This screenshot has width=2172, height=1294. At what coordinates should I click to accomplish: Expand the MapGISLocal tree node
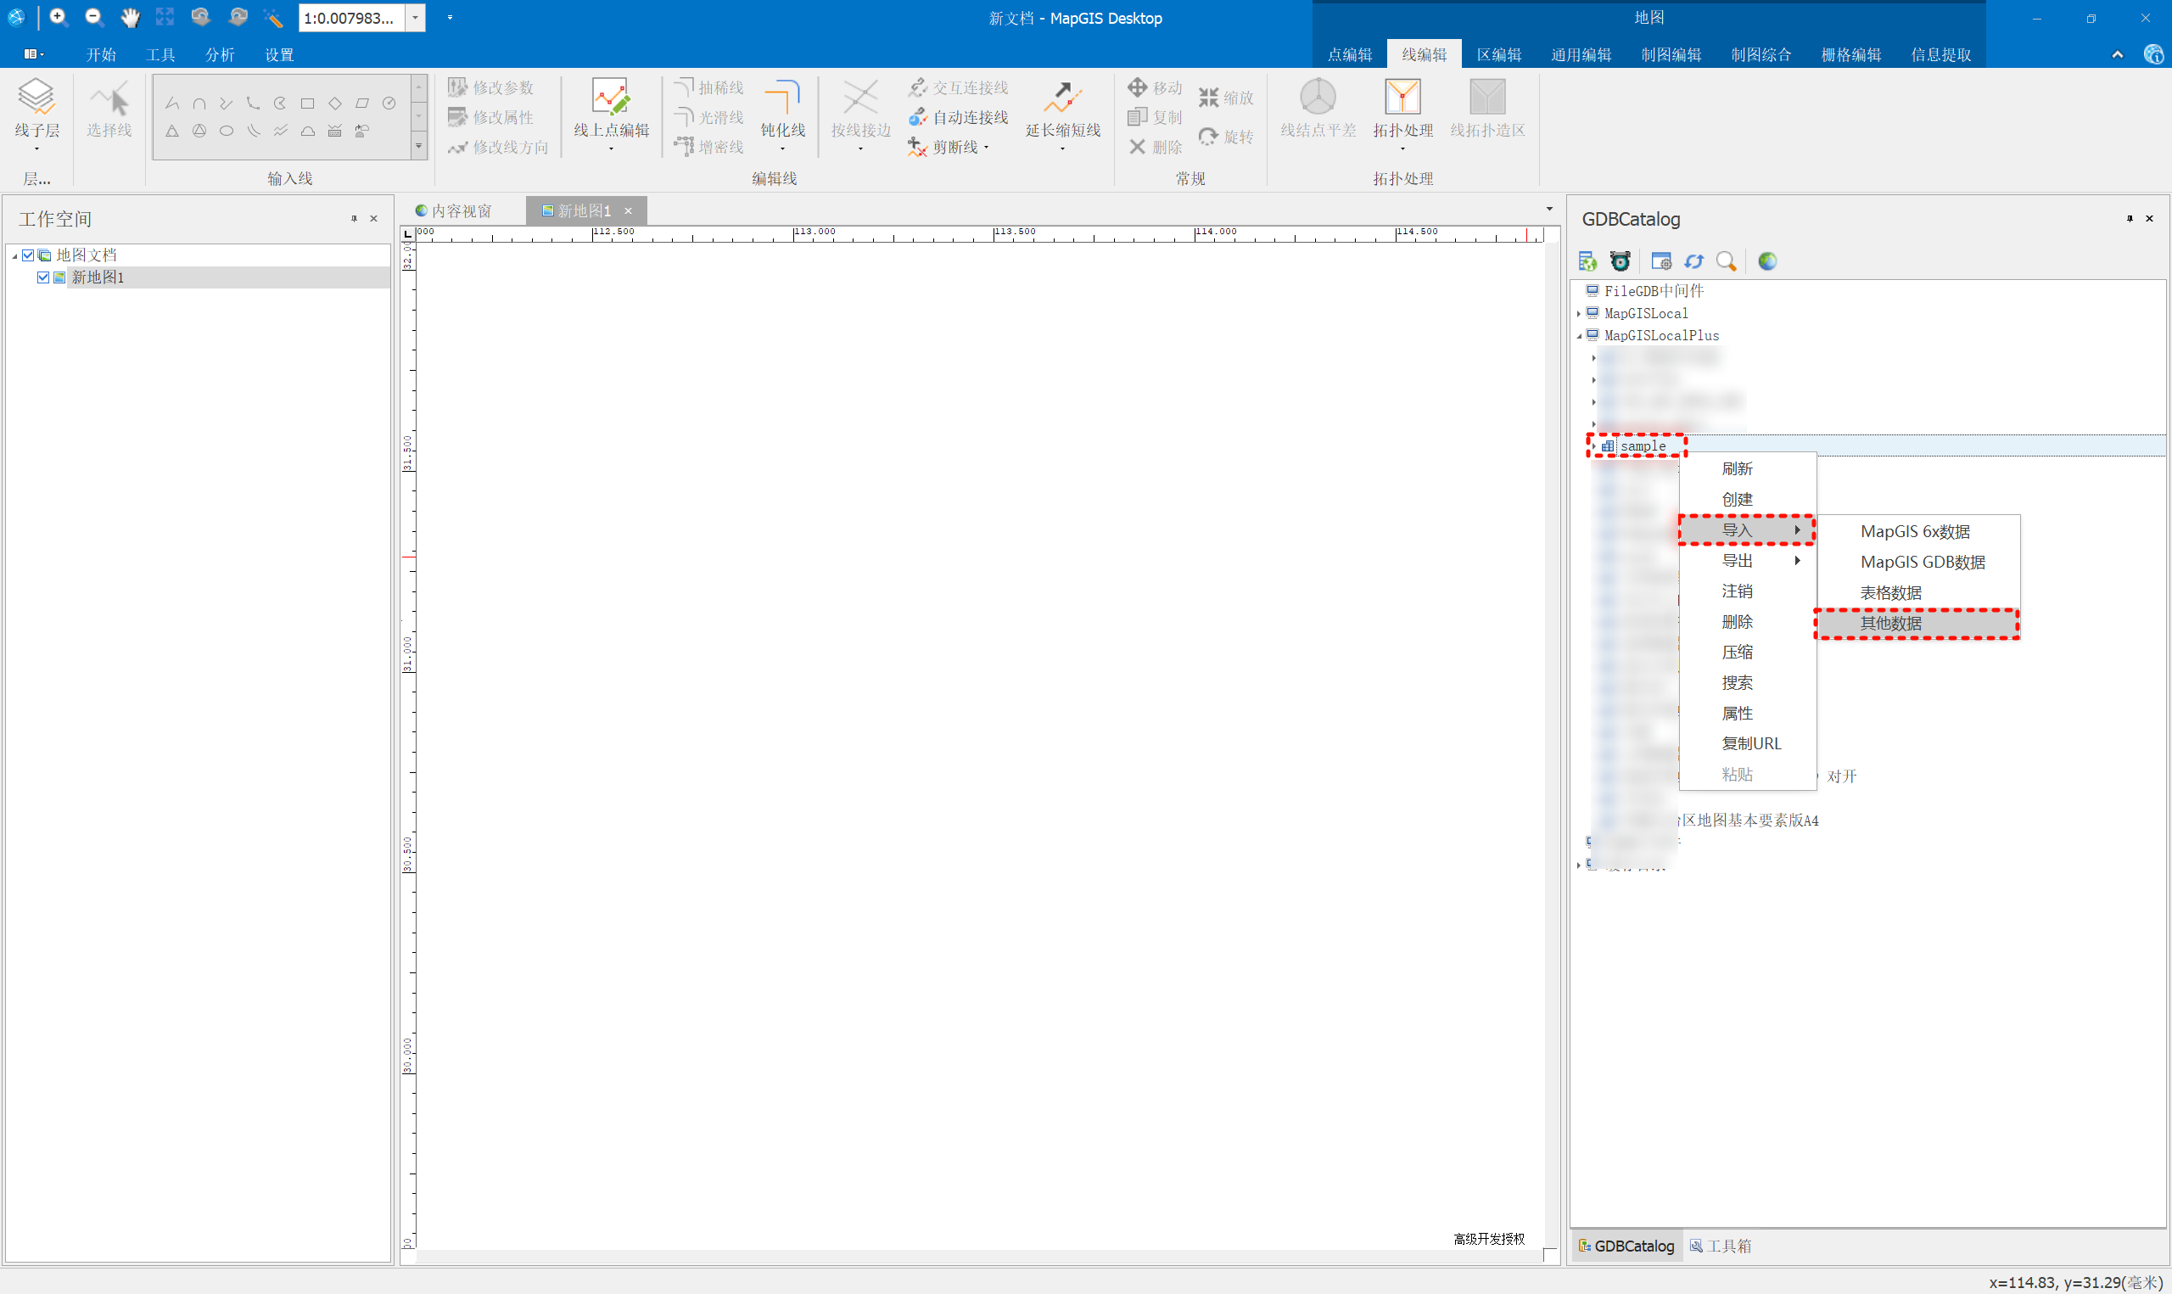pos(1578,314)
